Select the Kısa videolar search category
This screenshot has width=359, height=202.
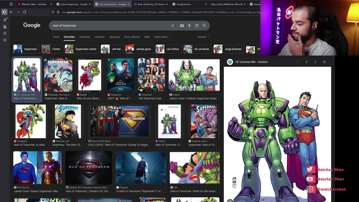click(132, 37)
